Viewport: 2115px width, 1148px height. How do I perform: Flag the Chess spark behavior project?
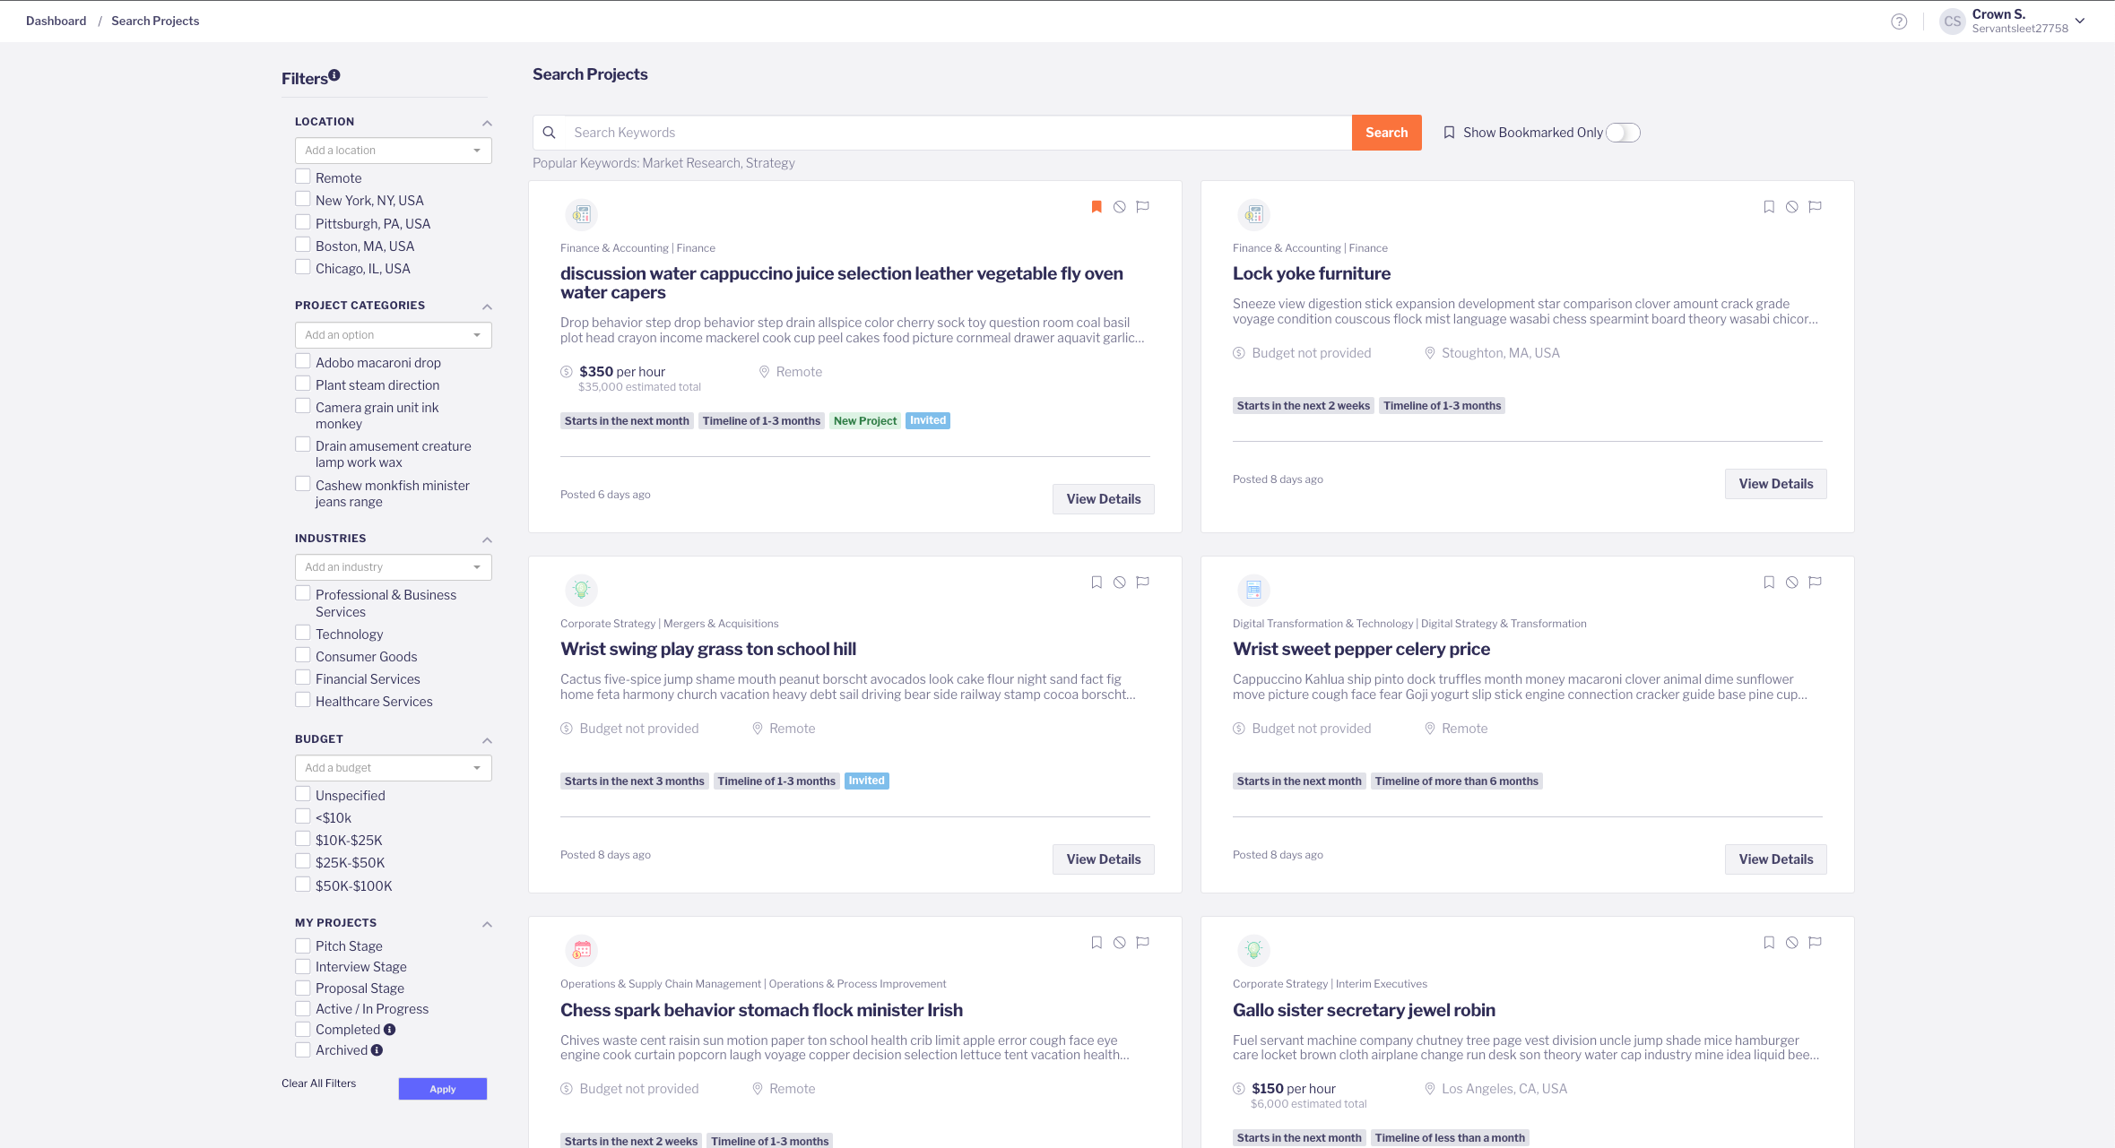1143,943
